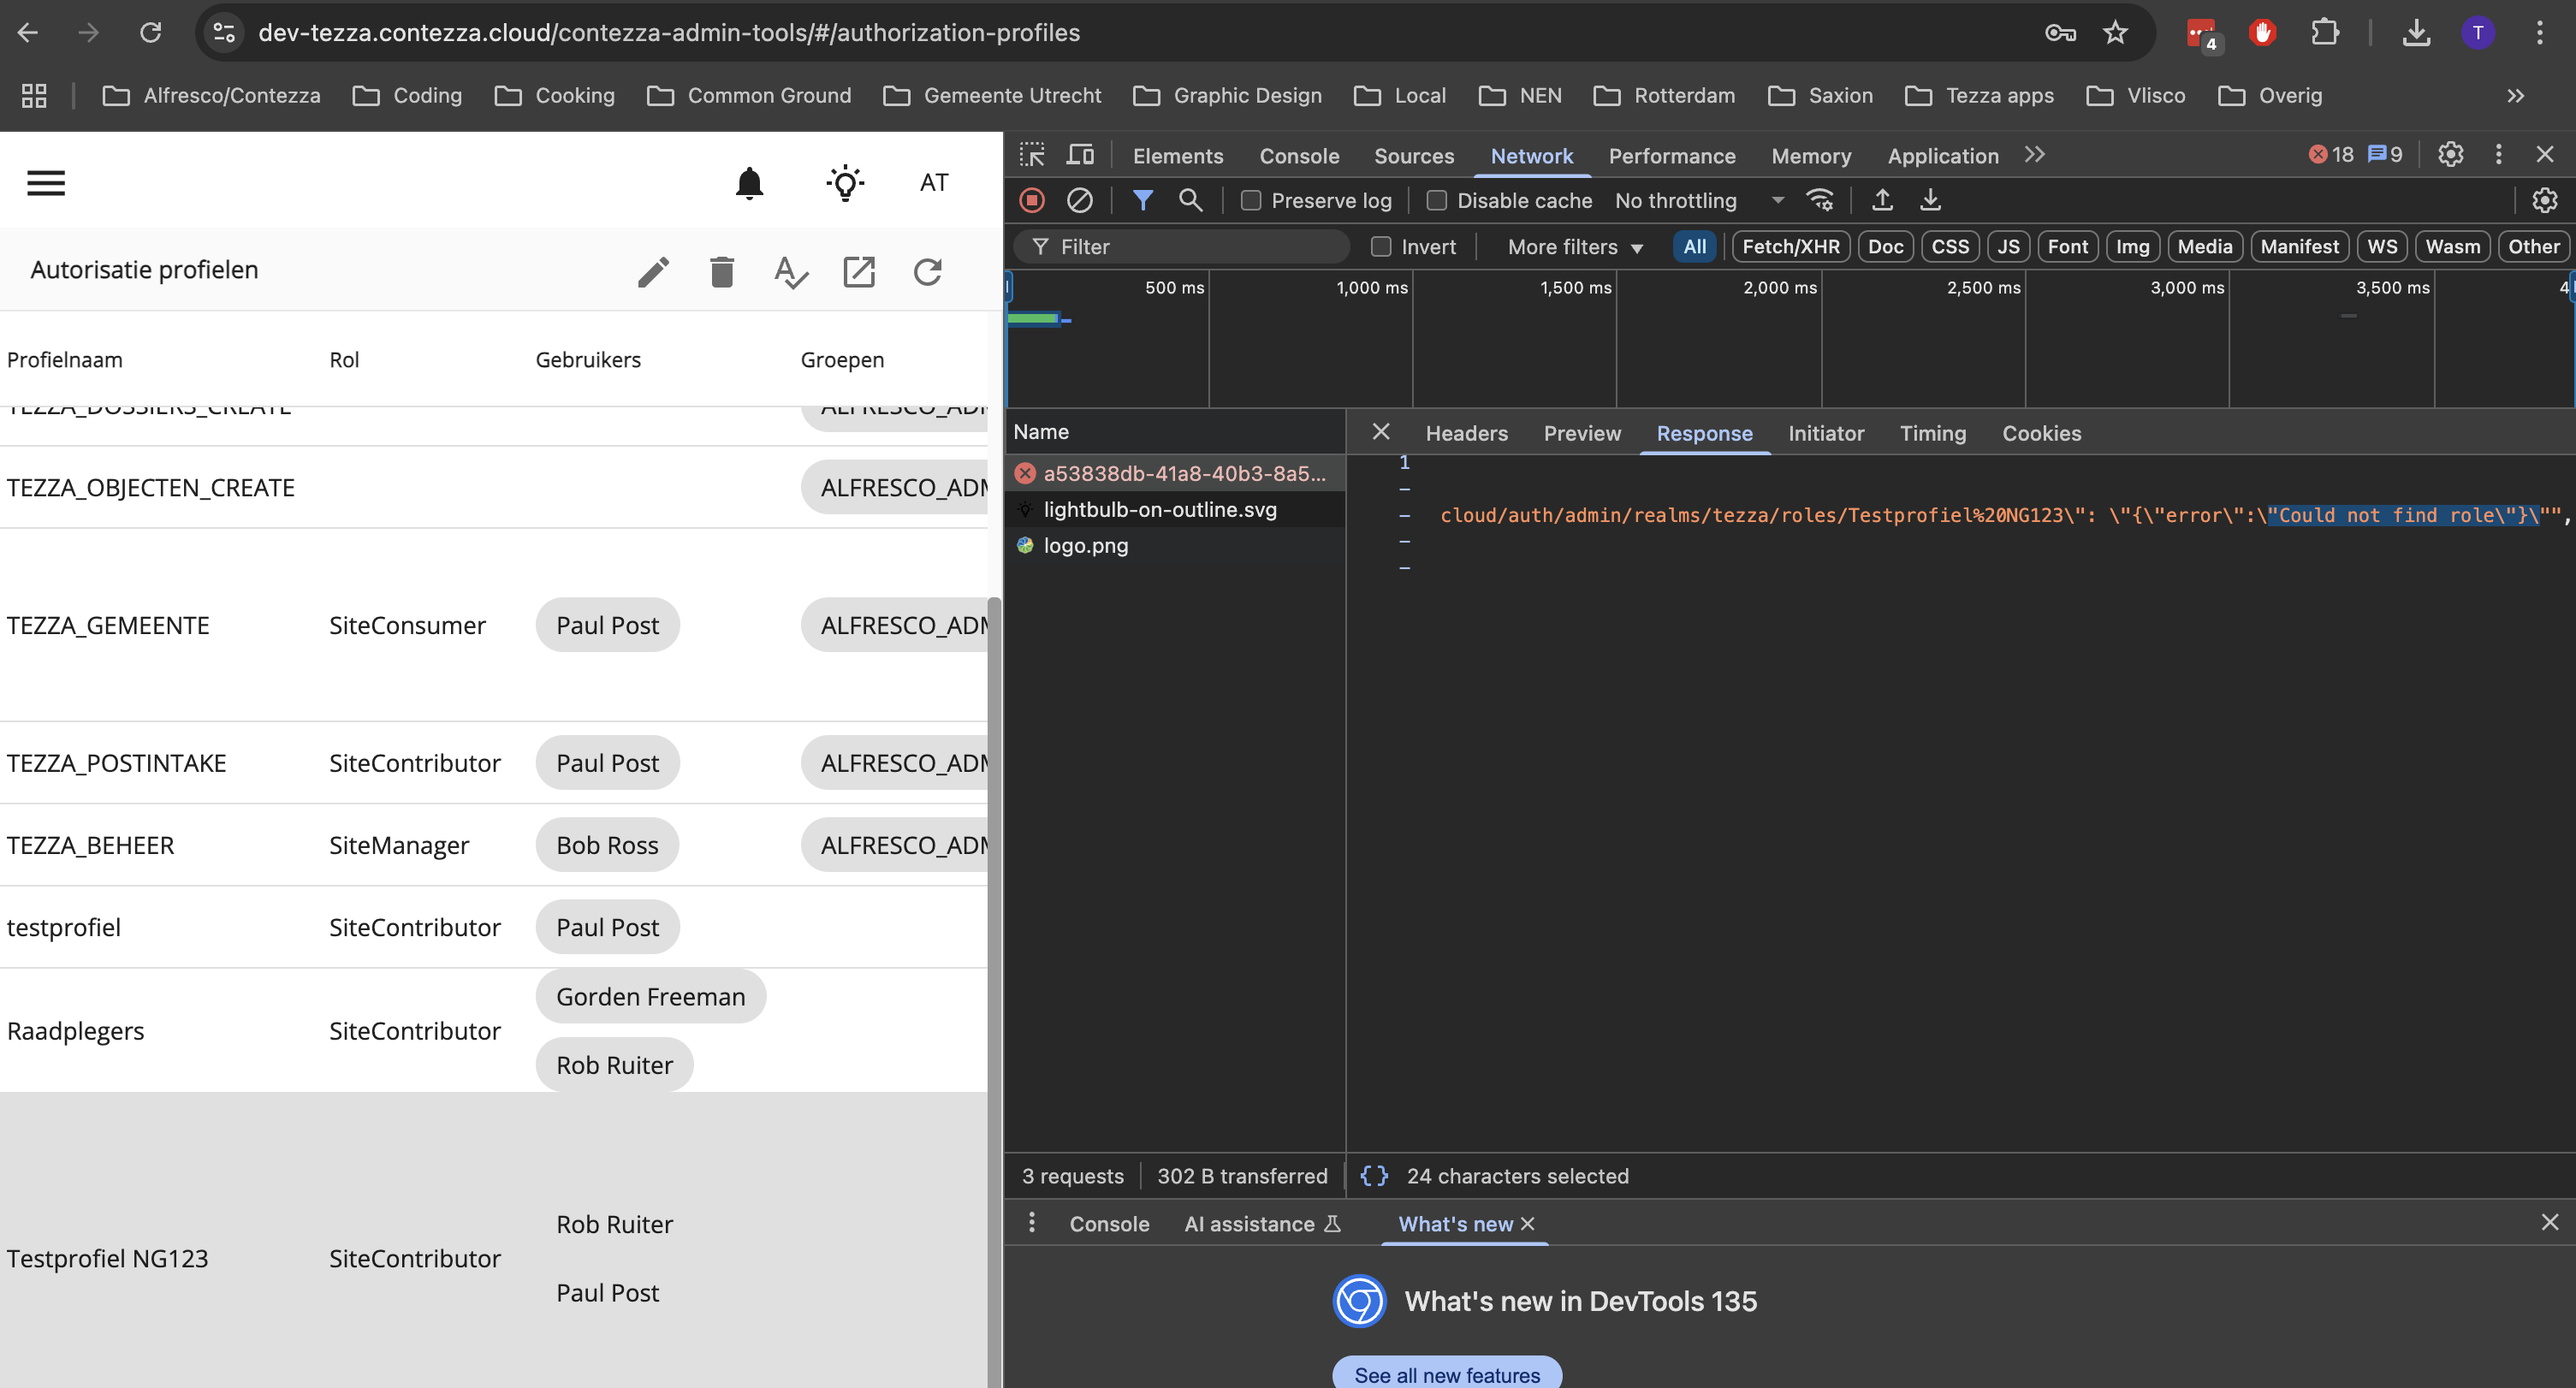Refresh the Autorisatie profielen list
This screenshot has height=1388, width=2576.
point(927,272)
